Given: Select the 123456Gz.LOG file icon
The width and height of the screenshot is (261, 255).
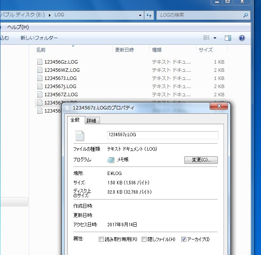Looking at the screenshot, I should 40,62.
